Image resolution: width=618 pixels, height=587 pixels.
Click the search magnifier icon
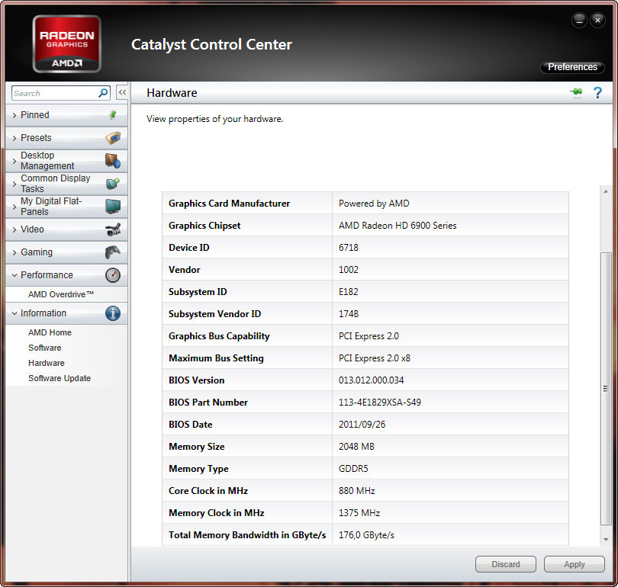[103, 93]
